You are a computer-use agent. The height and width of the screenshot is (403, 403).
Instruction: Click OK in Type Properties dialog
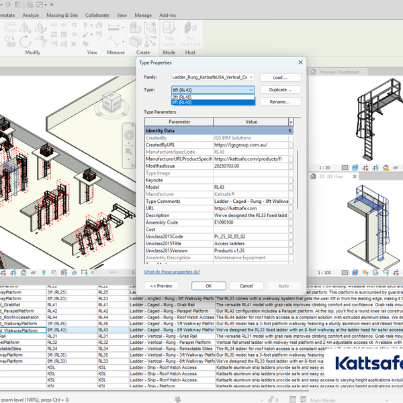click(209, 286)
